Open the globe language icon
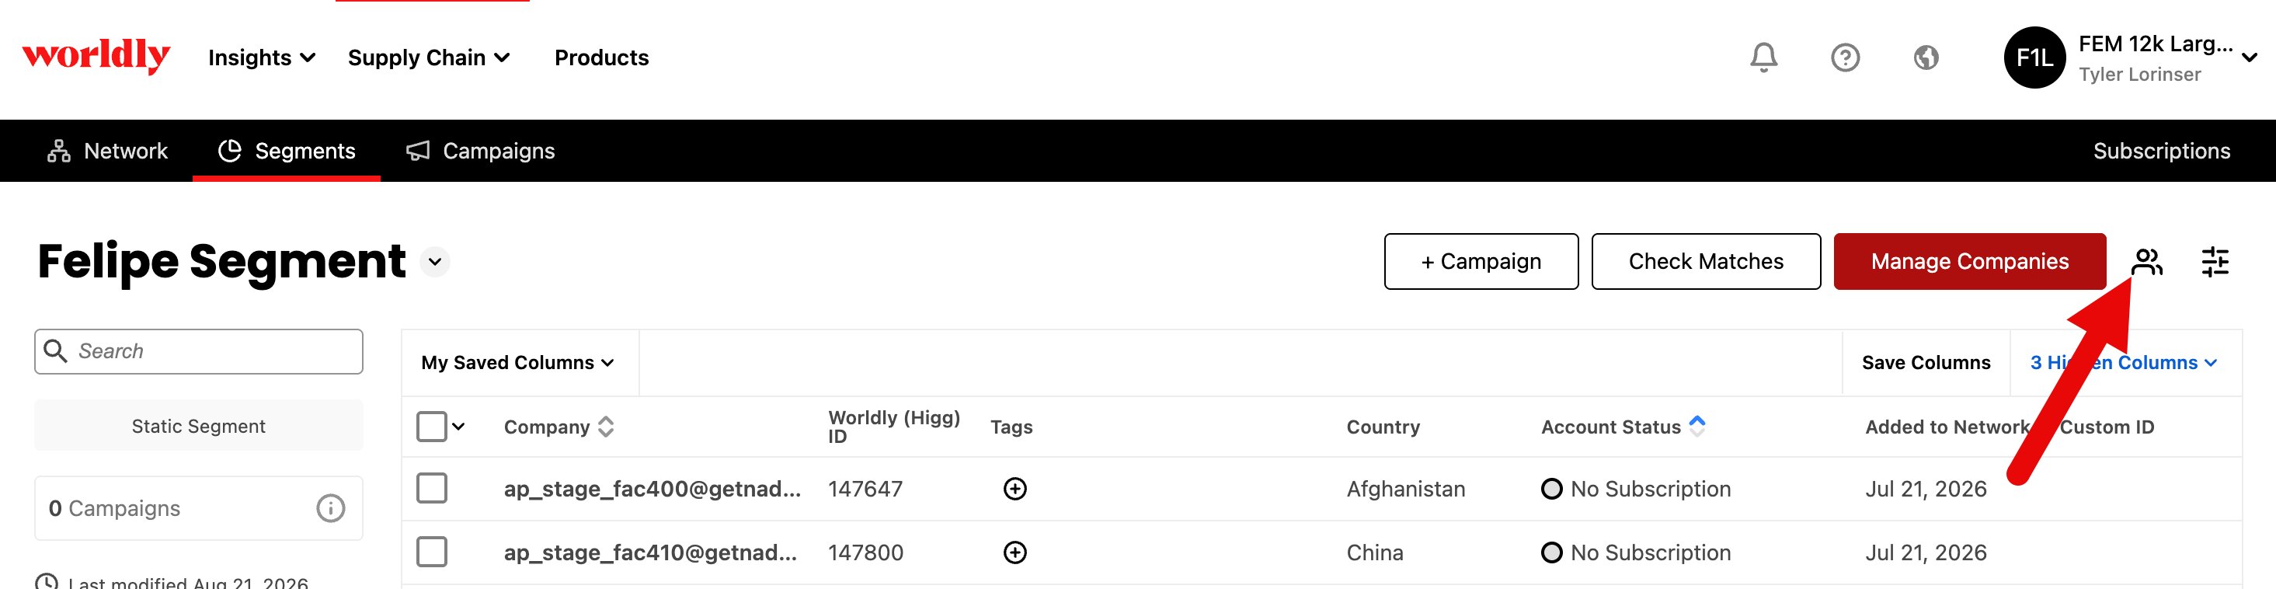 (1926, 58)
